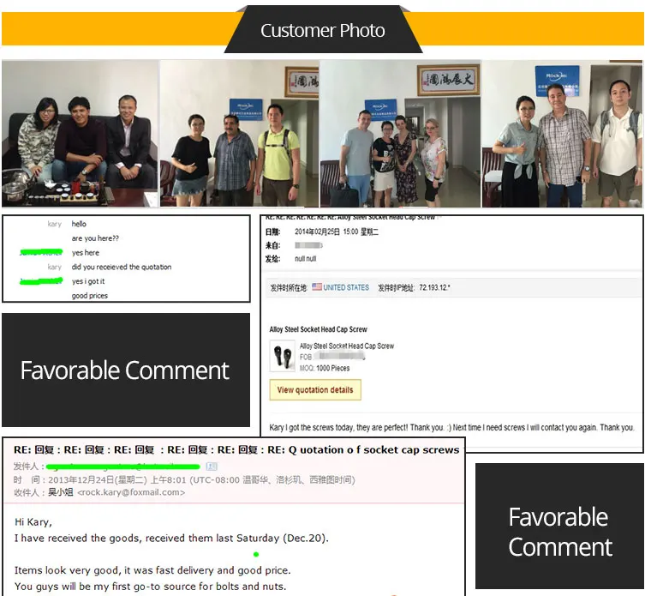The height and width of the screenshot is (596, 645).
Task: Click the contact card icon beside the sender
Action: point(211,467)
